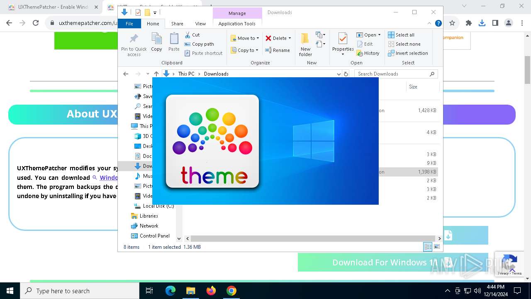The image size is (531, 299).
Task: Open file History from the ribbon
Action: 368,53
